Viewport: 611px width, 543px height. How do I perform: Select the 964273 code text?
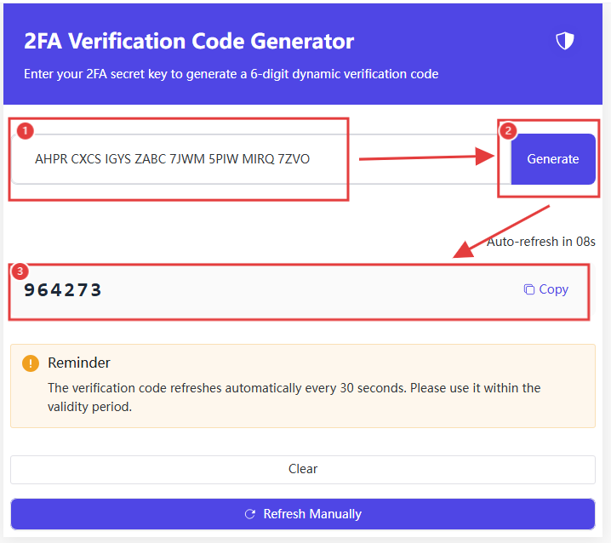tap(63, 290)
